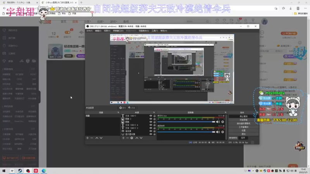Open the Properties gear button above Scenes
Viewport: 310px width, 174px height.
[122, 108]
